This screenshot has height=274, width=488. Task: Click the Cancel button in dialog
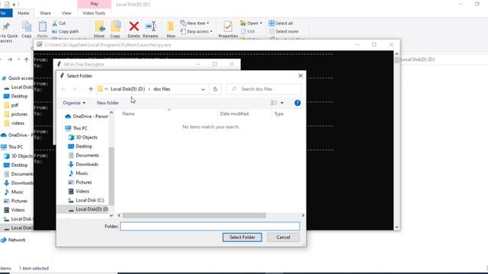[283, 237]
